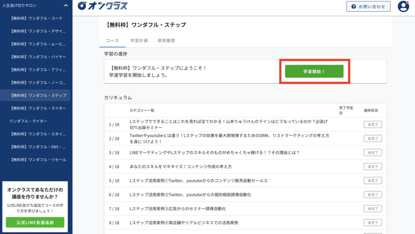Select the コース tab
This screenshot has width=415, height=234.
(112, 40)
